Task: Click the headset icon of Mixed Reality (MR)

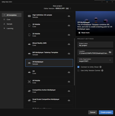Action: tap(29, 44)
